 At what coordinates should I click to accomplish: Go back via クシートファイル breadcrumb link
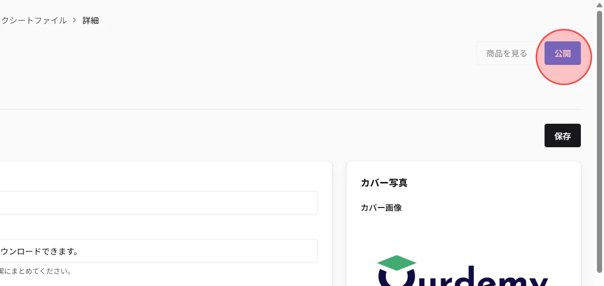point(34,20)
